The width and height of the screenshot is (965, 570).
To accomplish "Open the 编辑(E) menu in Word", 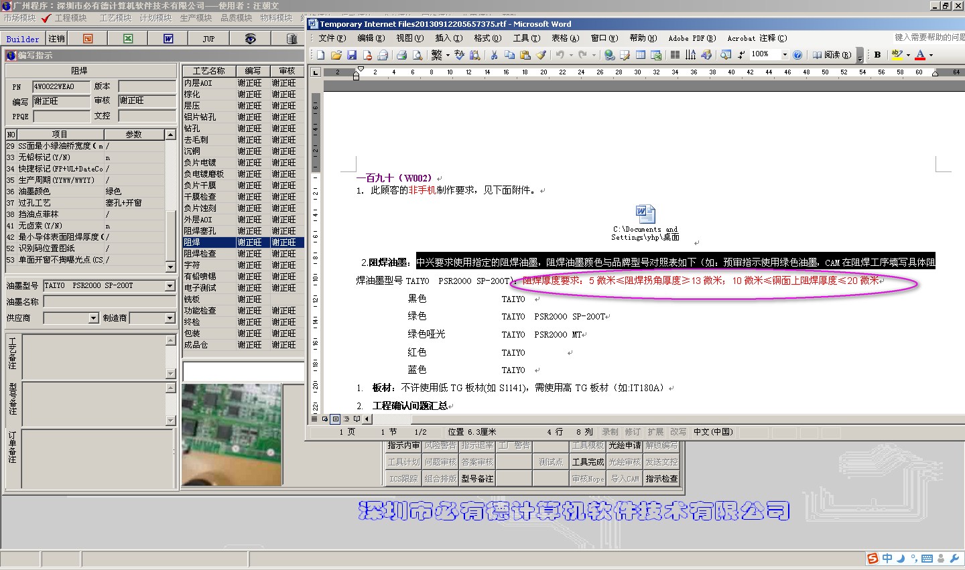I will coord(371,38).
